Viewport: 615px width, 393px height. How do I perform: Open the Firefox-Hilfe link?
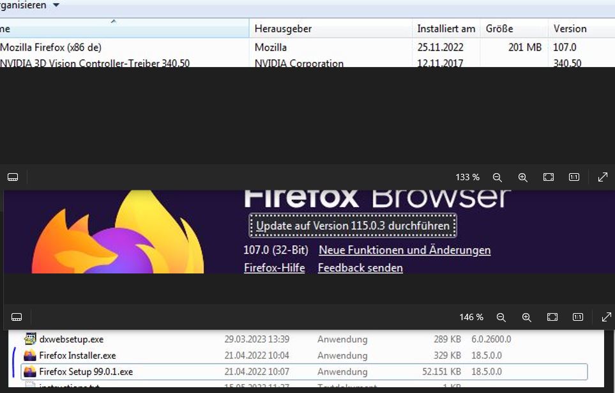274,268
